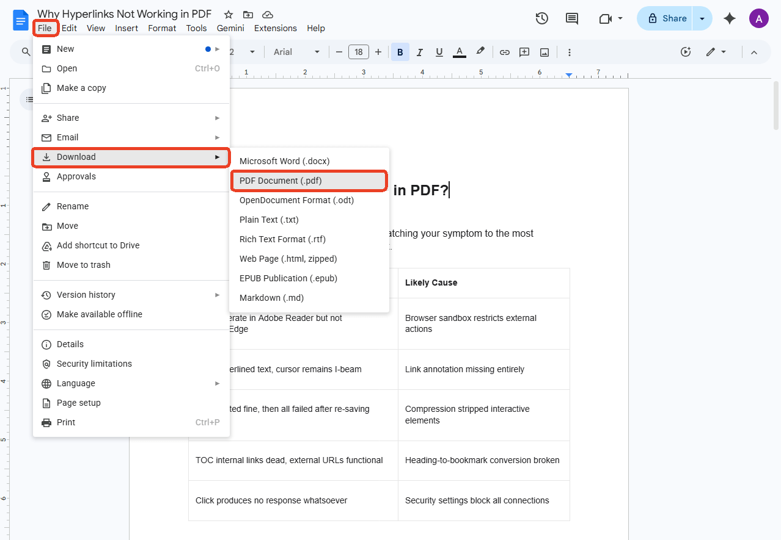Download as OpenDocument Format (.odt)
781x540 pixels.
click(x=309, y=200)
